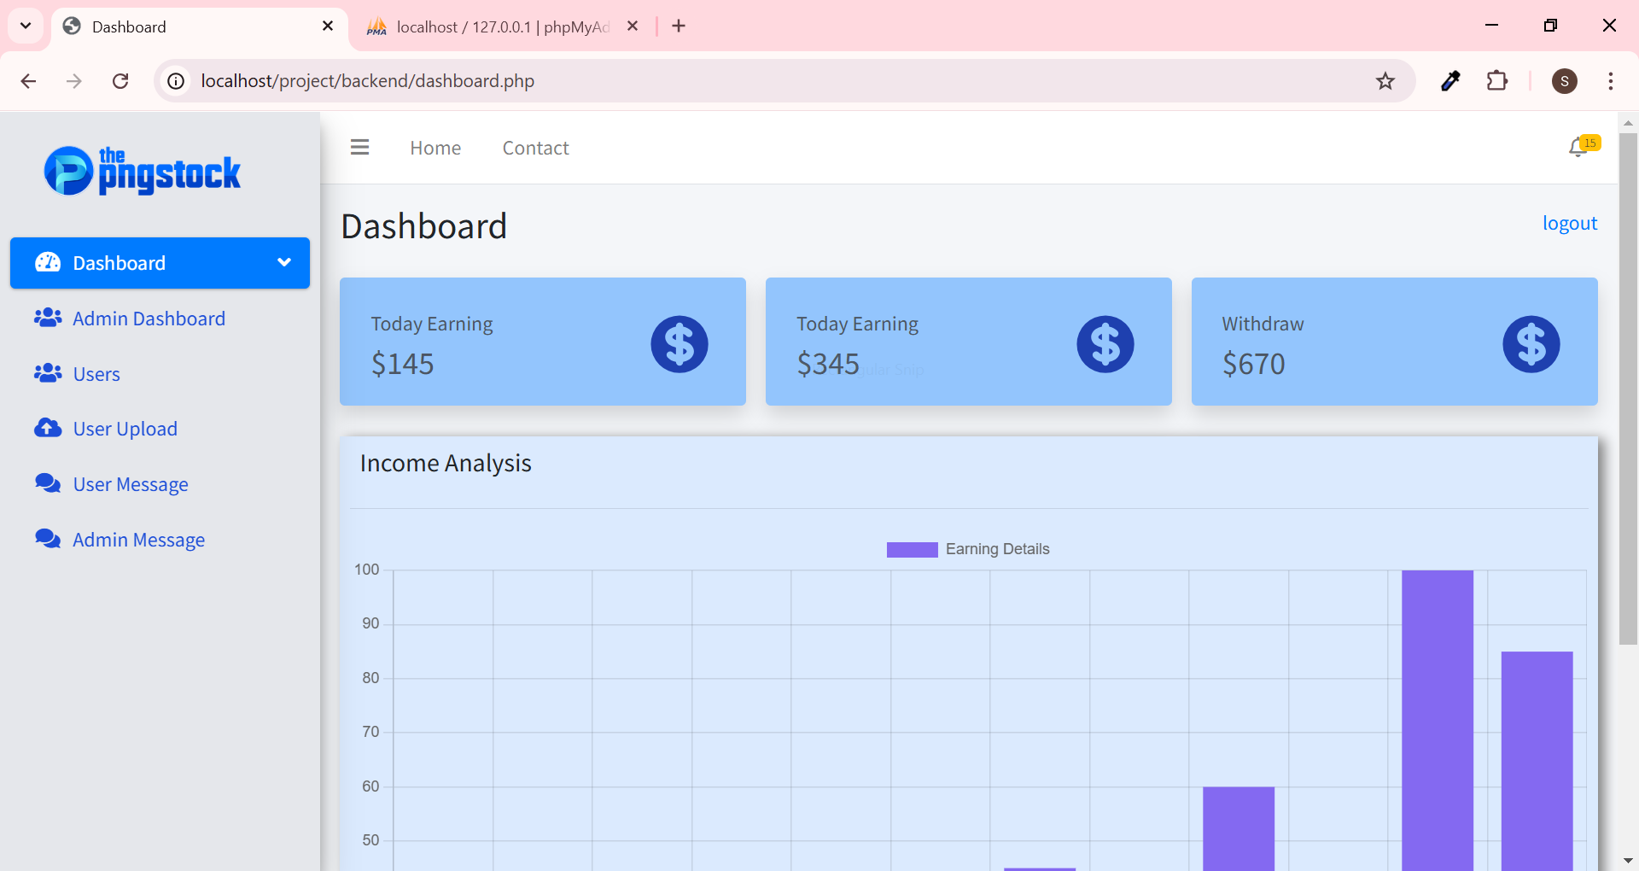The width and height of the screenshot is (1639, 871).
Task: Select Dashboard in the sidebar menu
Action: click(x=160, y=263)
